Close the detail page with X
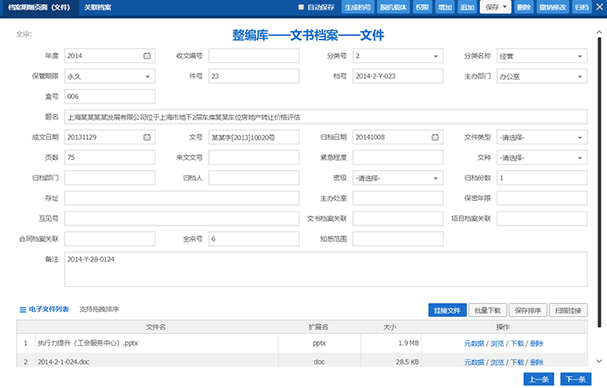Viewport: 607px width, 388px height. pyautogui.click(x=599, y=7)
